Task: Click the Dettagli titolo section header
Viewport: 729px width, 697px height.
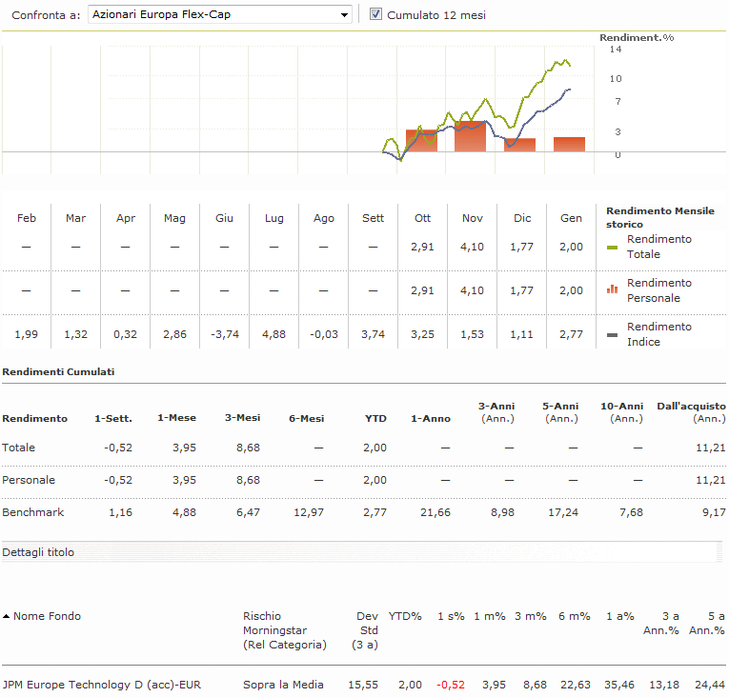Action: pyautogui.click(x=38, y=552)
